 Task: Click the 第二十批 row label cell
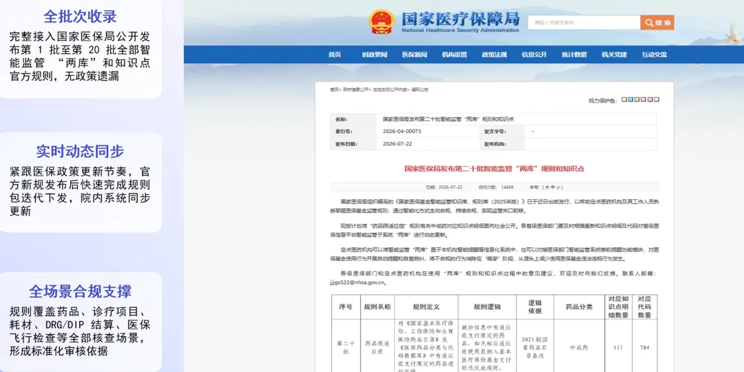tap(345, 347)
